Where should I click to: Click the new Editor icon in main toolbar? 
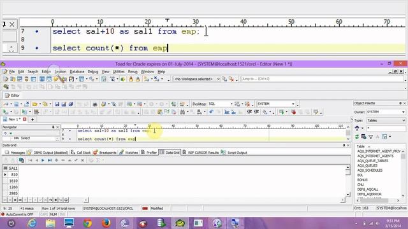point(6,79)
